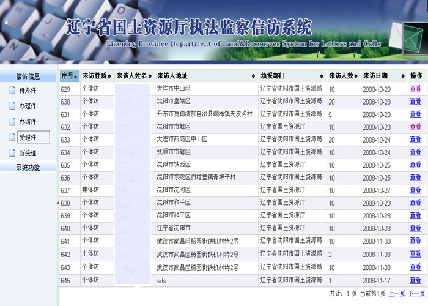Screen dimensions: 428x306
Task: Open the 待办件 menu item
Action: pos(28,90)
